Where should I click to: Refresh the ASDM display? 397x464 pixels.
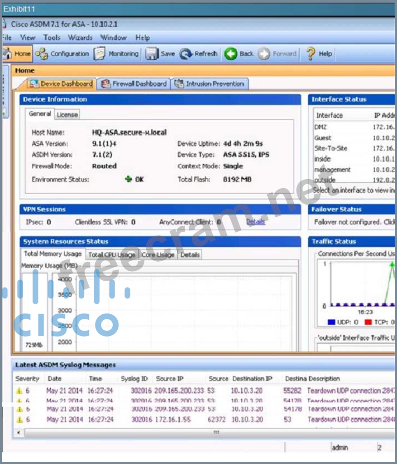click(199, 54)
